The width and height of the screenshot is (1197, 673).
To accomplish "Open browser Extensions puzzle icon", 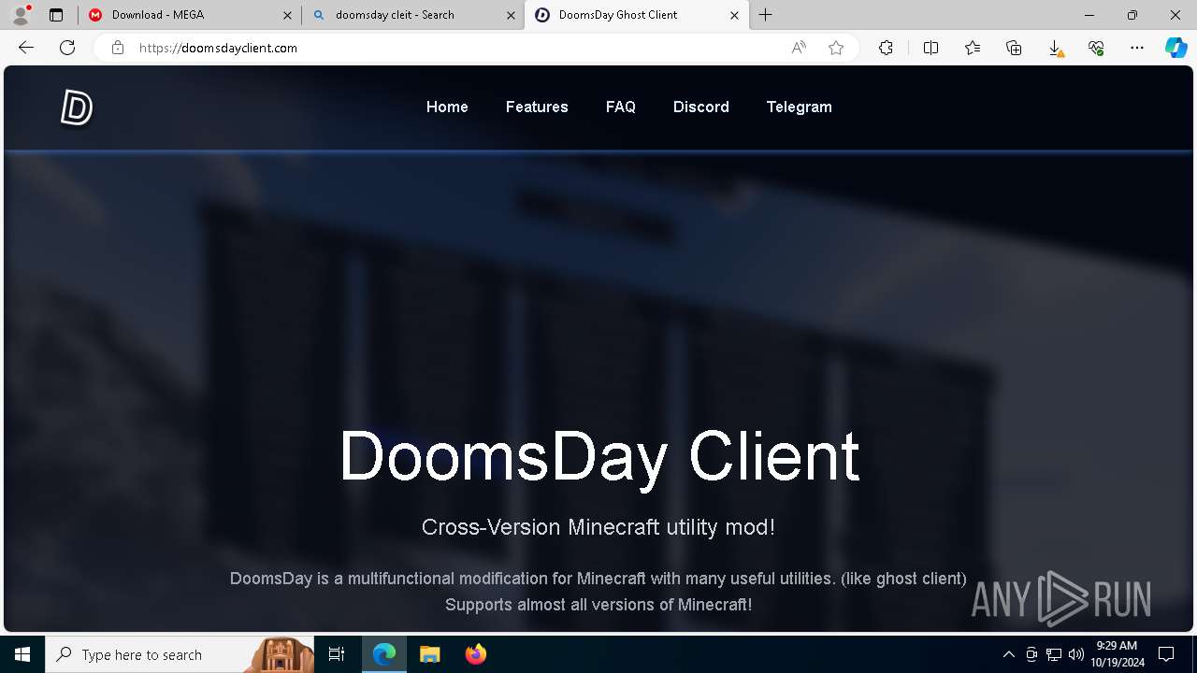I will point(887,48).
